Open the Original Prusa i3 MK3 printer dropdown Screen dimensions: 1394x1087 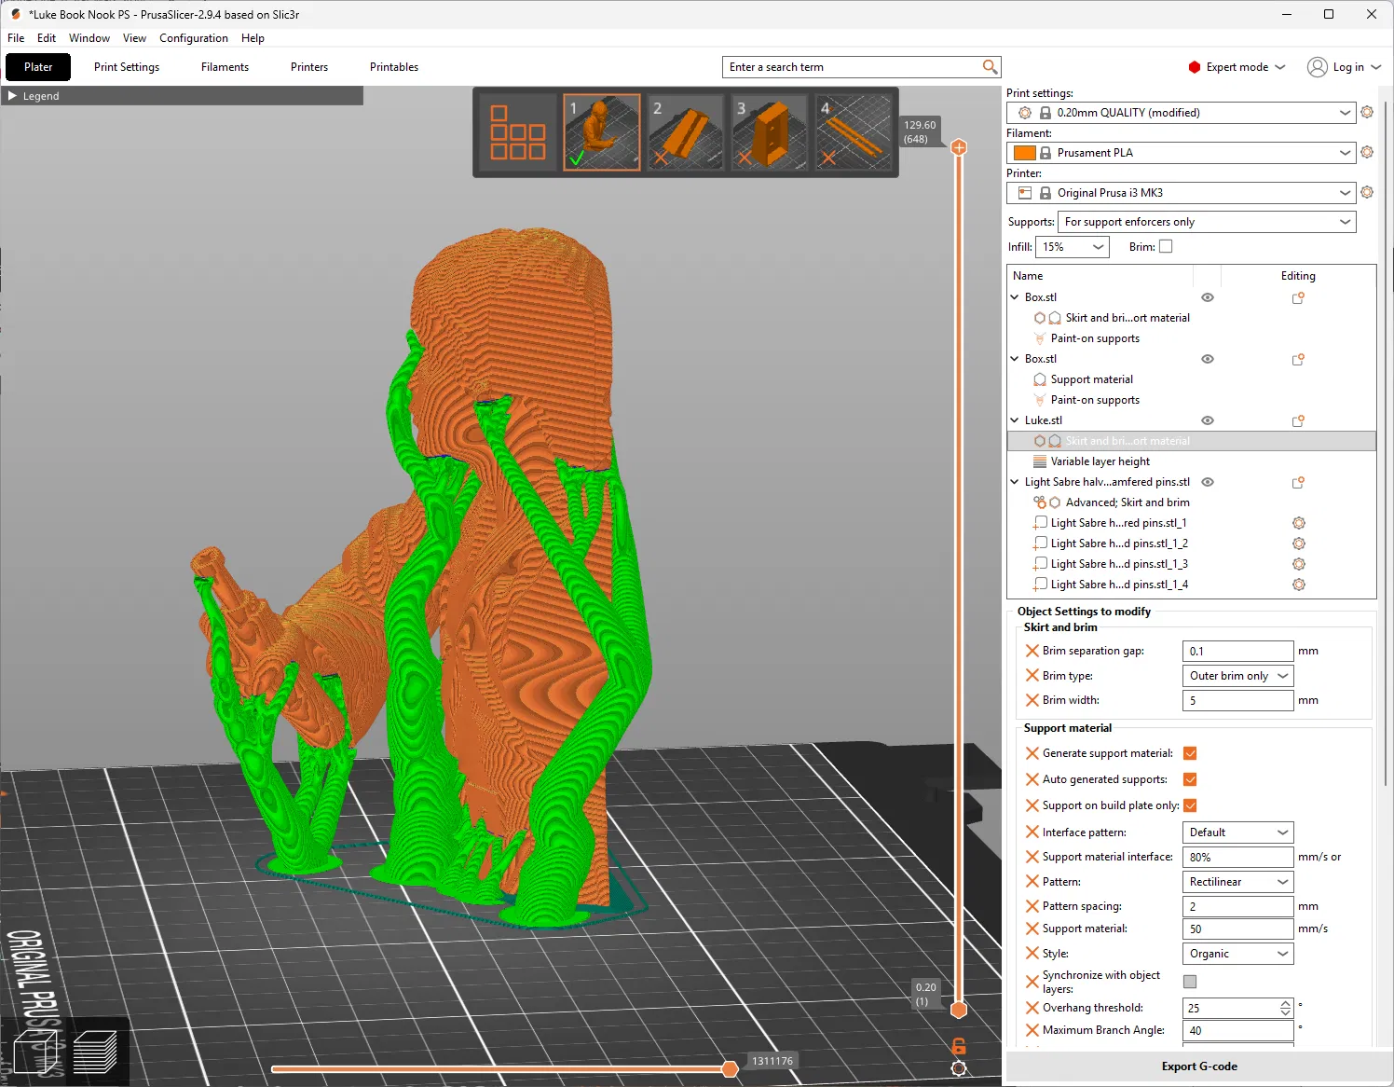click(1182, 193)
